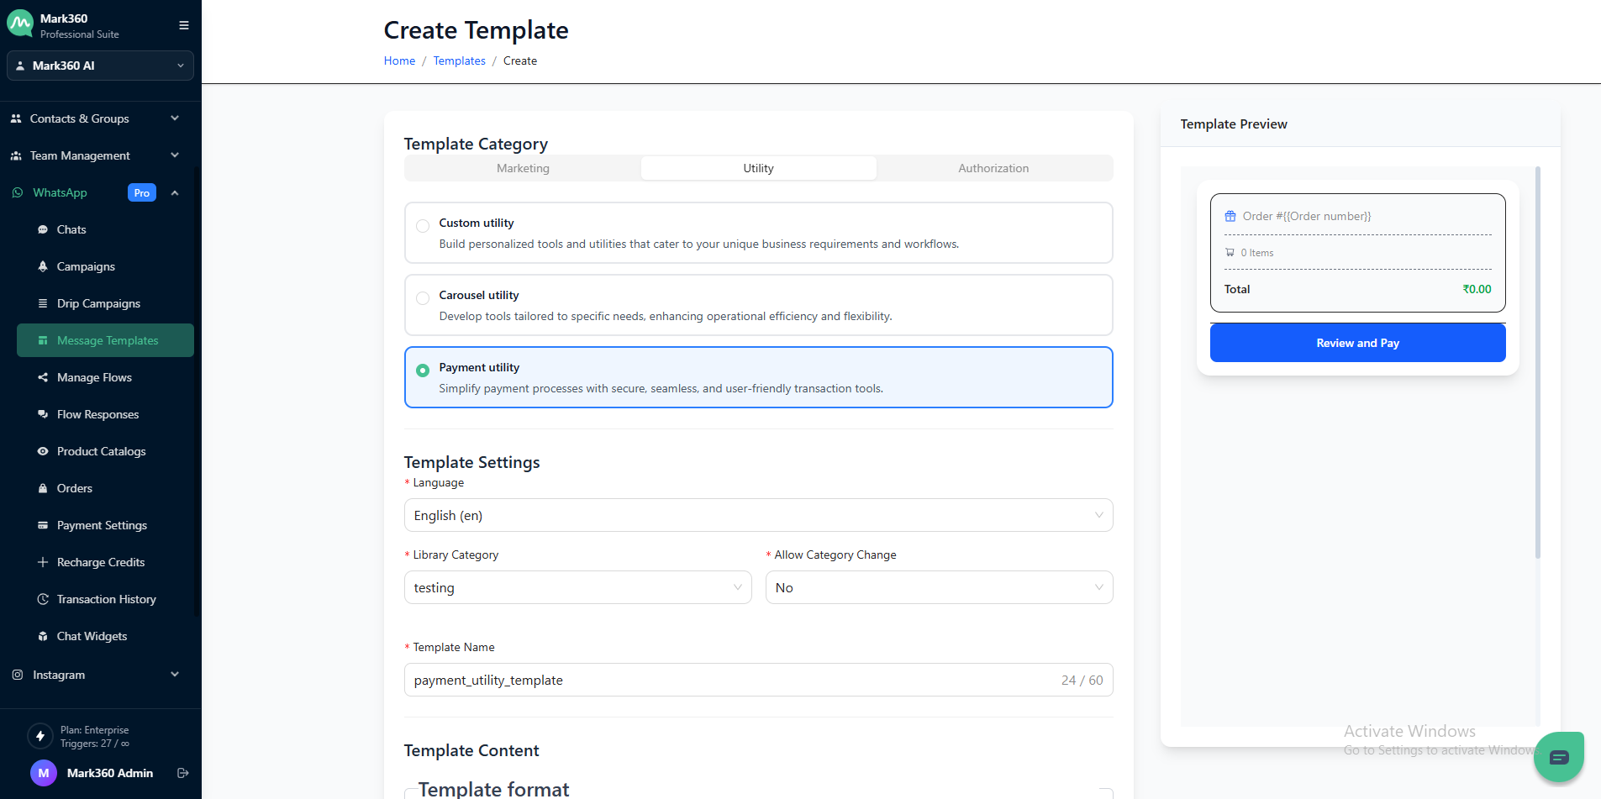Select the Custom utility radio option
This screenshot has height=799, width=1601.
pos(423,225)
